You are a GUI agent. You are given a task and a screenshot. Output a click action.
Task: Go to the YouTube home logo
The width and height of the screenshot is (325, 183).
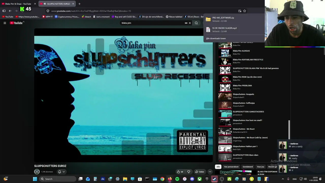[17, 23]
